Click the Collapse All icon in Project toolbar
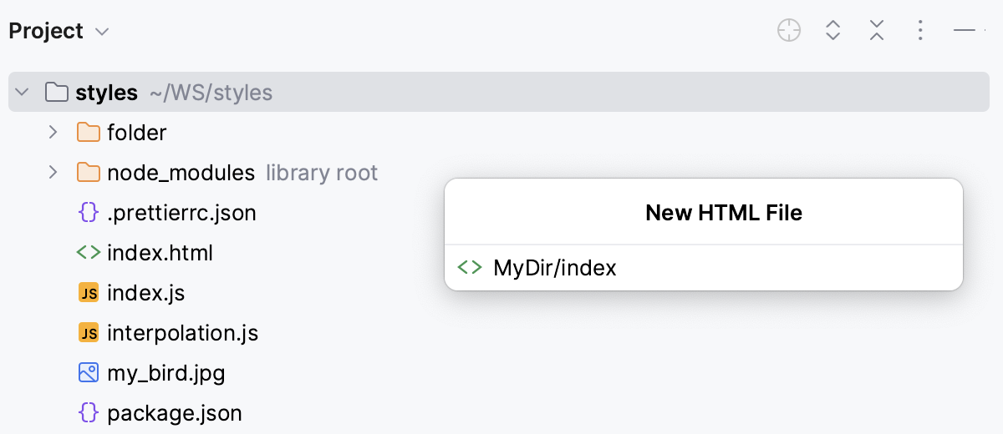 click(876, 31)
